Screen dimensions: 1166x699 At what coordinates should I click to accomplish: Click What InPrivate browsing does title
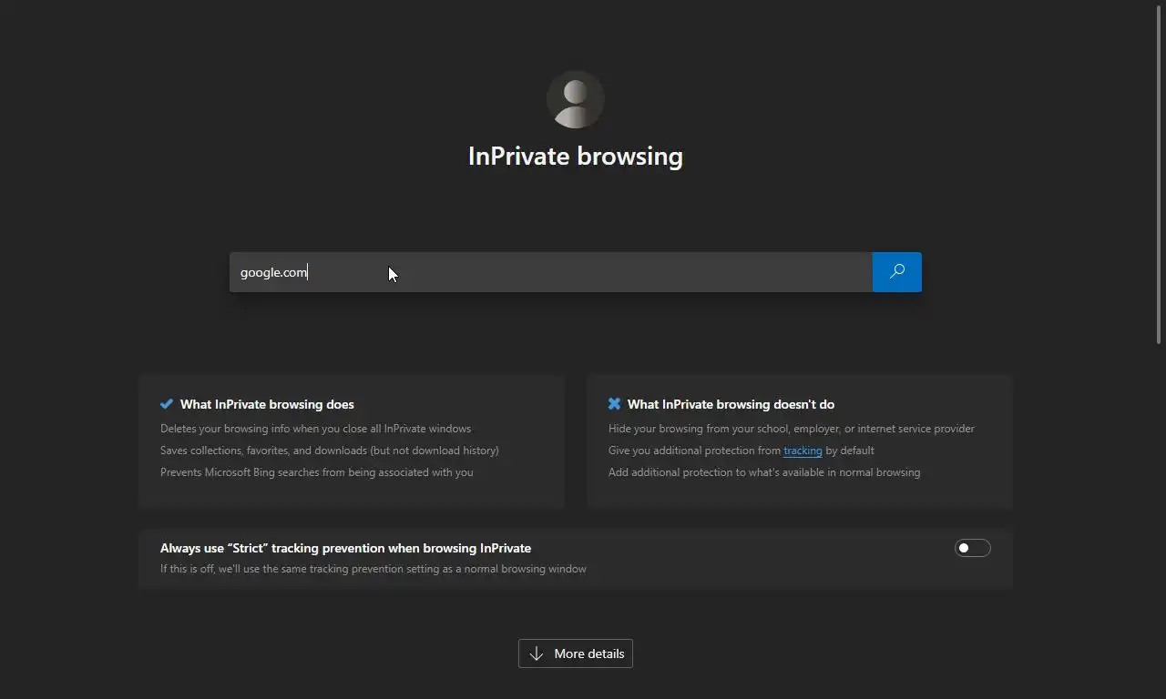[267, 404]
